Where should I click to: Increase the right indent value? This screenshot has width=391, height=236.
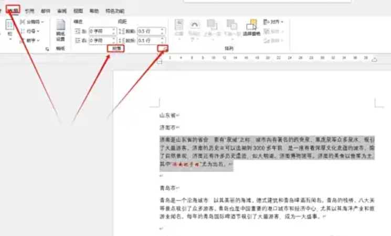click(114, 39)
